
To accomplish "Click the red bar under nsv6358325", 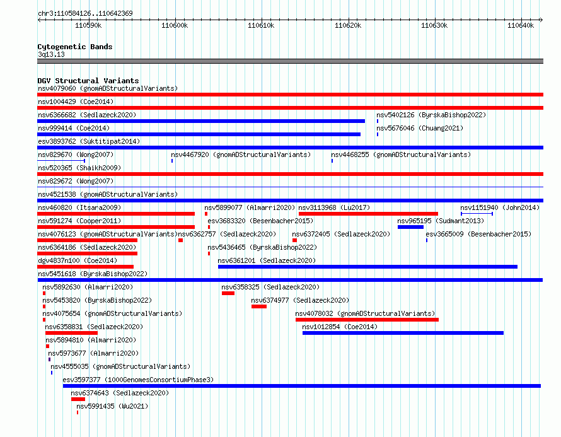I will coord(228,293).
